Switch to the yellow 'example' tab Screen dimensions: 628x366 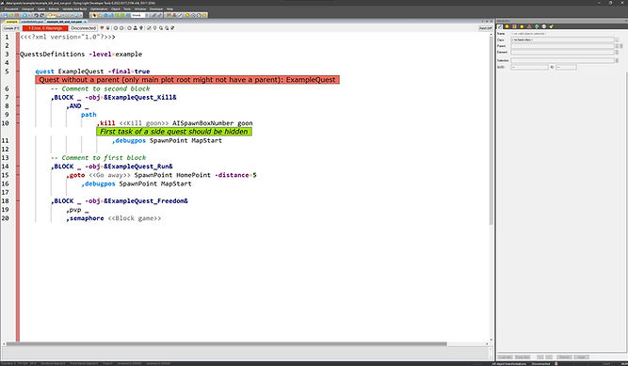pyautogui.click(x=11, y=22)
